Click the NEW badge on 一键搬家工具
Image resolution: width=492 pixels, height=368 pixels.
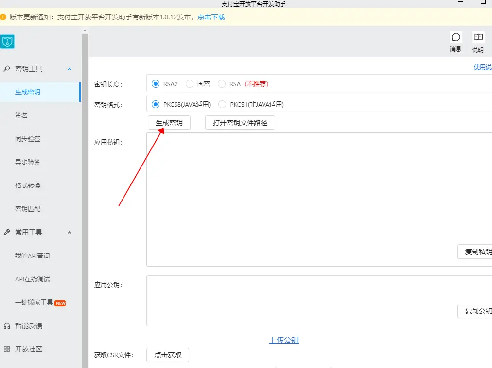coord(60,303)
